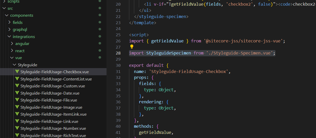
Task: Click Vue icon beside Styleguide-FieldUsage-Checkbox.vue
Action: (17, 72)
